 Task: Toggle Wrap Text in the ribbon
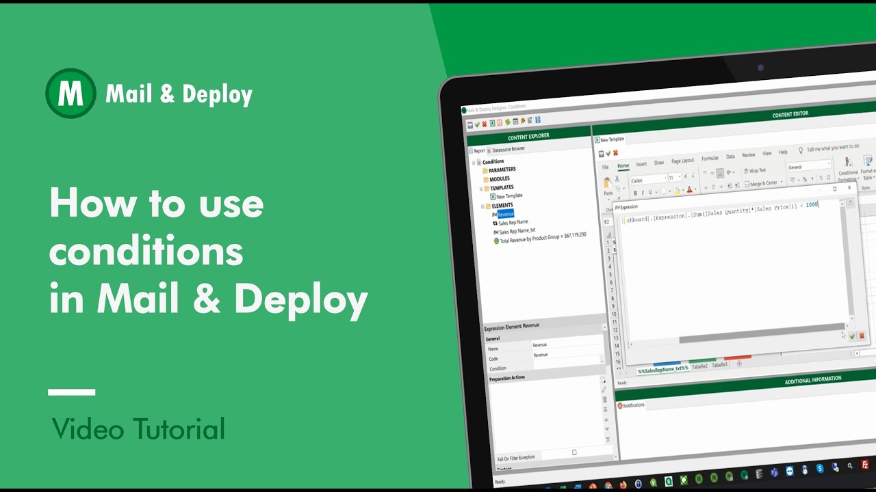click(755, 171)
